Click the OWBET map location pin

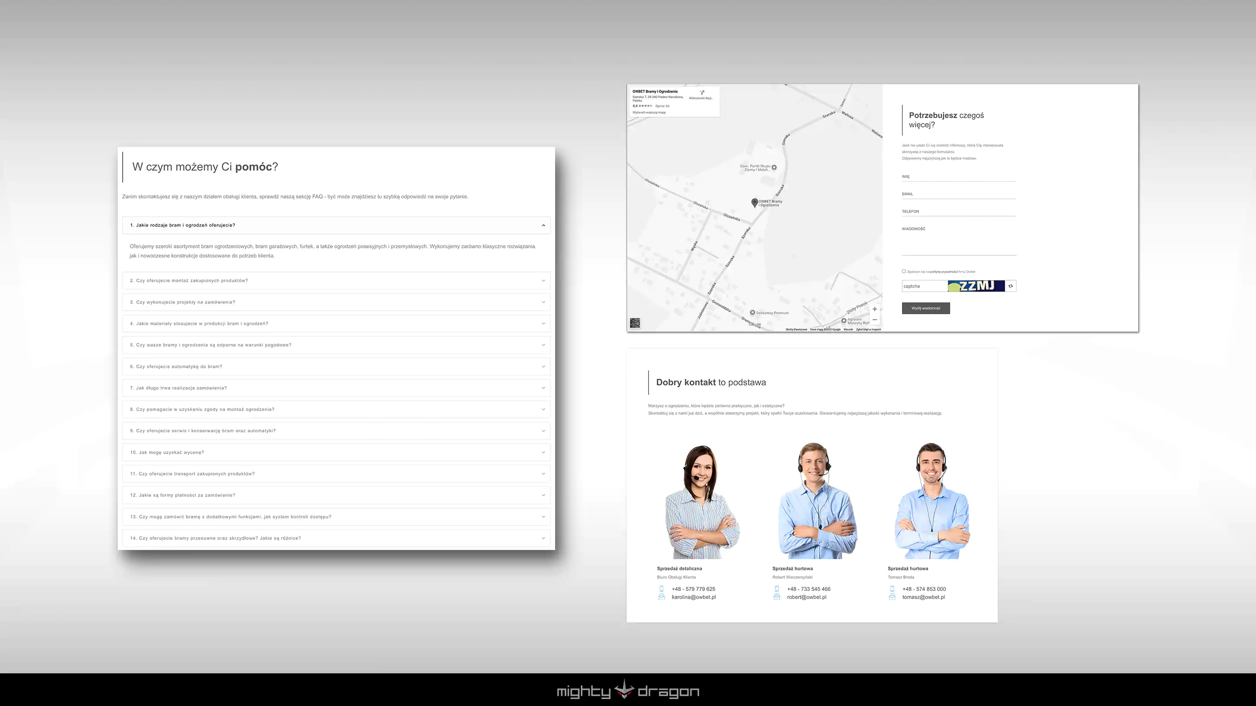tap(754, 202)
